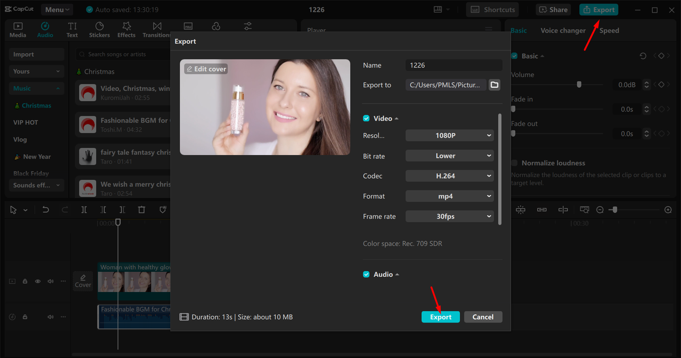
Task: Expand the Yours category in sidebar
Action: [36, 71]
